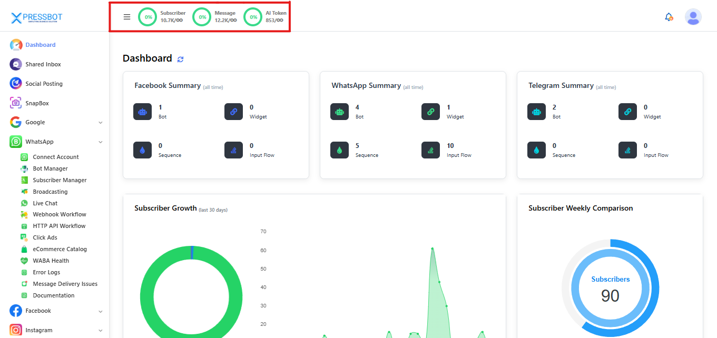Click the user profile avatar
717x338 pixels.
coord(693,17)
